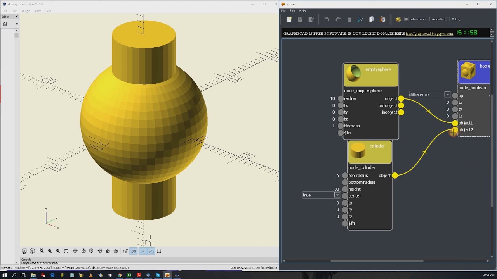Open the File menu in GraphSCAD
The width and height of the screenshot is (497, 279).
click(x=283, y=11)
